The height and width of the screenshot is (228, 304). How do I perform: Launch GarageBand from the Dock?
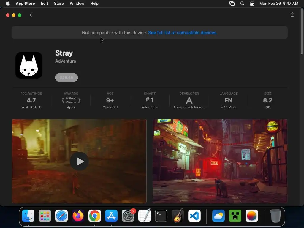coord(178,216)
